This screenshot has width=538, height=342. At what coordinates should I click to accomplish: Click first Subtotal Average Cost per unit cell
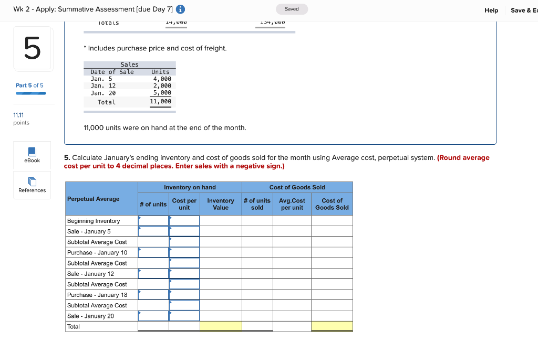pos(184,242)
